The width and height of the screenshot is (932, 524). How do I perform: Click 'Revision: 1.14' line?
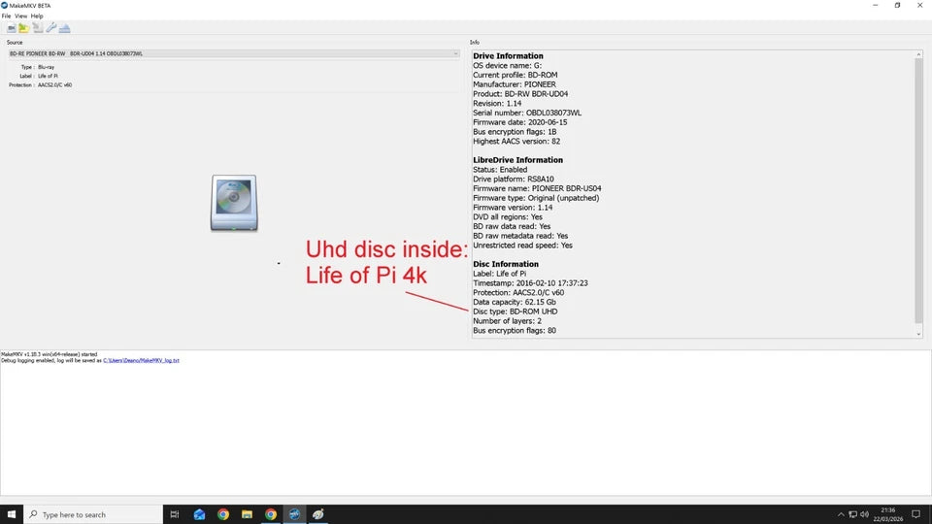coord(497,104)
